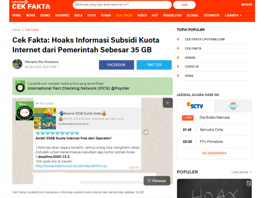Click Lihat Semua in the Populer section
Image resolution: width=264 pixels, height=198 pixels.
(x=241, y=172)
